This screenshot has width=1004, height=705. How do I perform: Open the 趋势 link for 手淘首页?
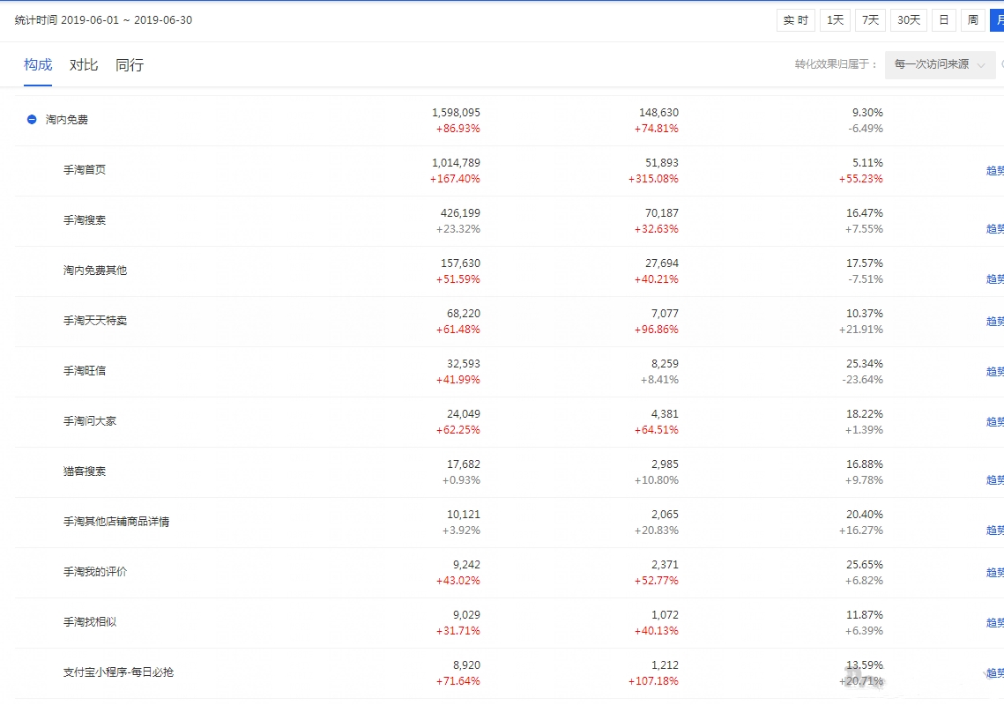point(994,171)
